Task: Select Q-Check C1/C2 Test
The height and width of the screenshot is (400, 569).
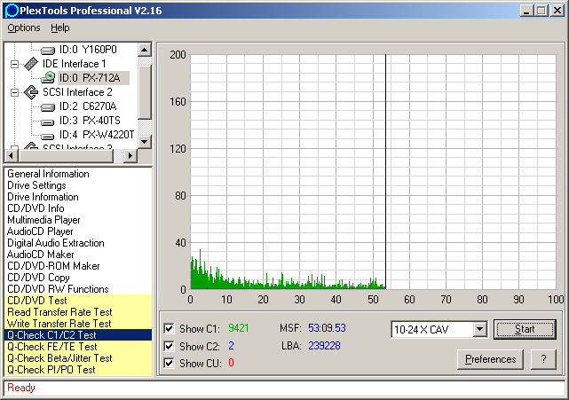Action: tap(78, 335)
